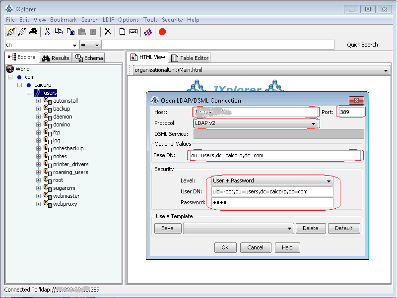The height and width of the screenshot is (298, 397).
Task: Expand the sugarcrm tree entry
Action: (39, 188)
